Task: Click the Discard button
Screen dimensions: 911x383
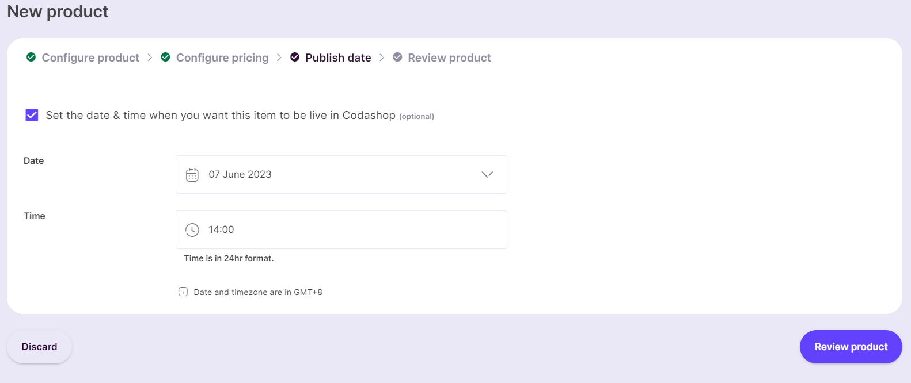Action: (39, 347)
